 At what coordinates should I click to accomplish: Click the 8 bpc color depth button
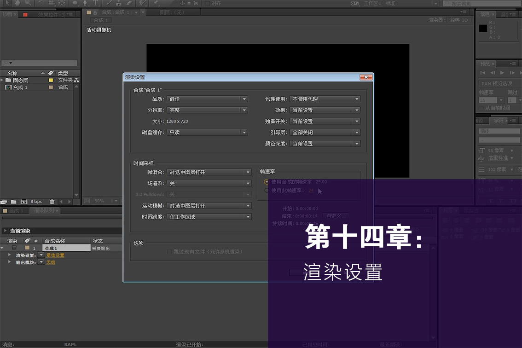[36, 202]
